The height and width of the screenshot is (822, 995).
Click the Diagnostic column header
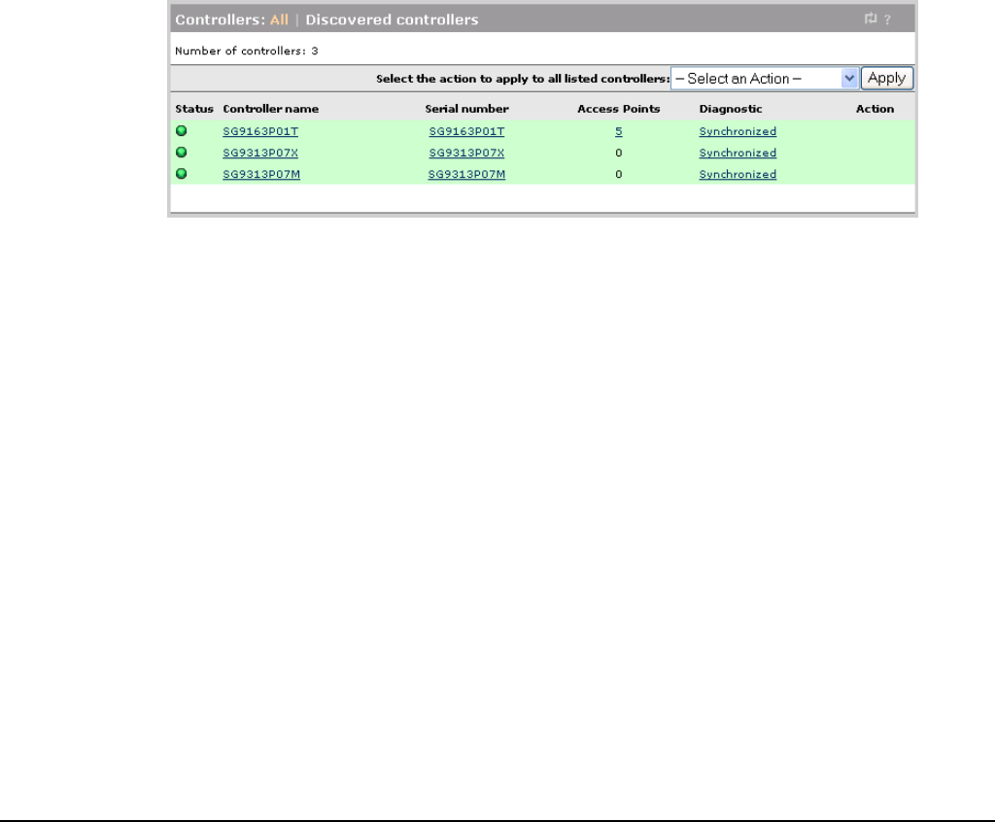(x=731, y=109)
